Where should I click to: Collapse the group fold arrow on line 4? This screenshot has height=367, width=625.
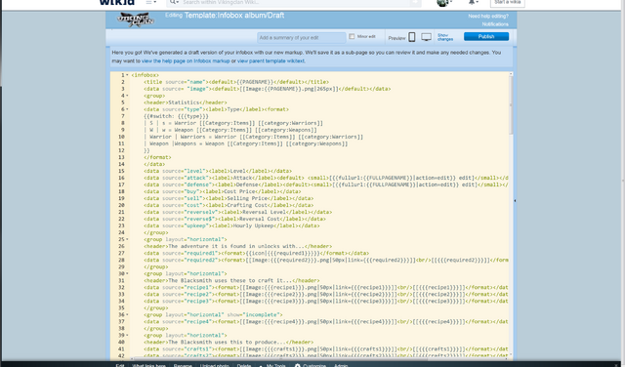pos(127,96)
